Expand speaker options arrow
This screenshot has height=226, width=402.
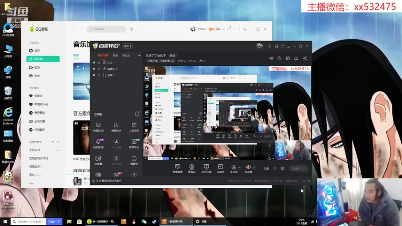pyautogui.click(x=254, y=168)
